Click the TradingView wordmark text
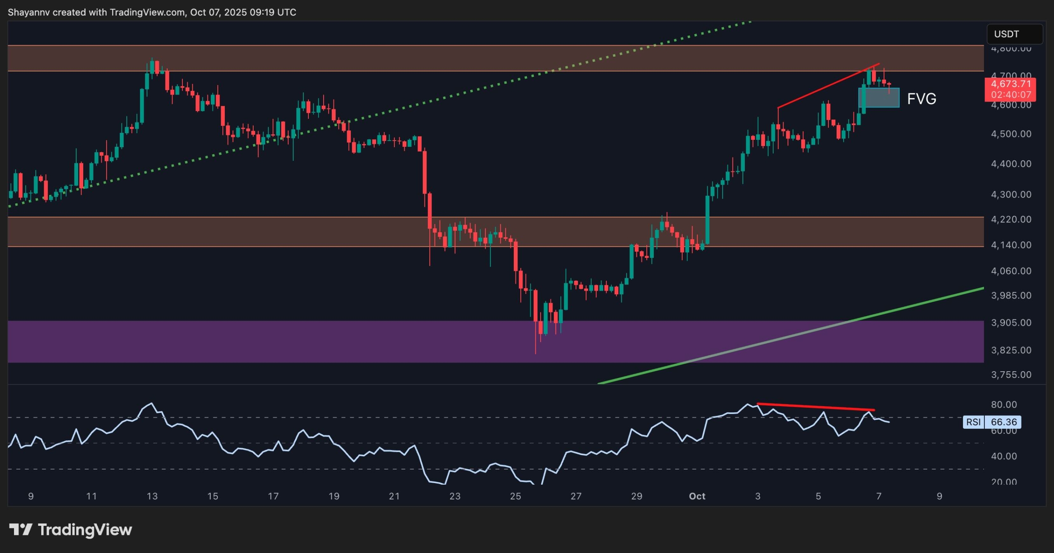The height and width of the screenshot is (553, 1054). 85,530
